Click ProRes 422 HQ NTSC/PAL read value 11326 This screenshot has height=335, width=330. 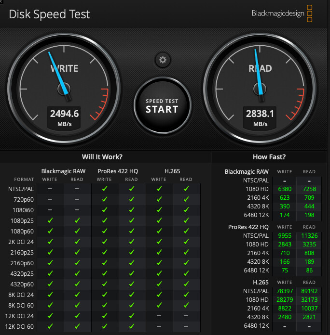click(x=309, y=236)
